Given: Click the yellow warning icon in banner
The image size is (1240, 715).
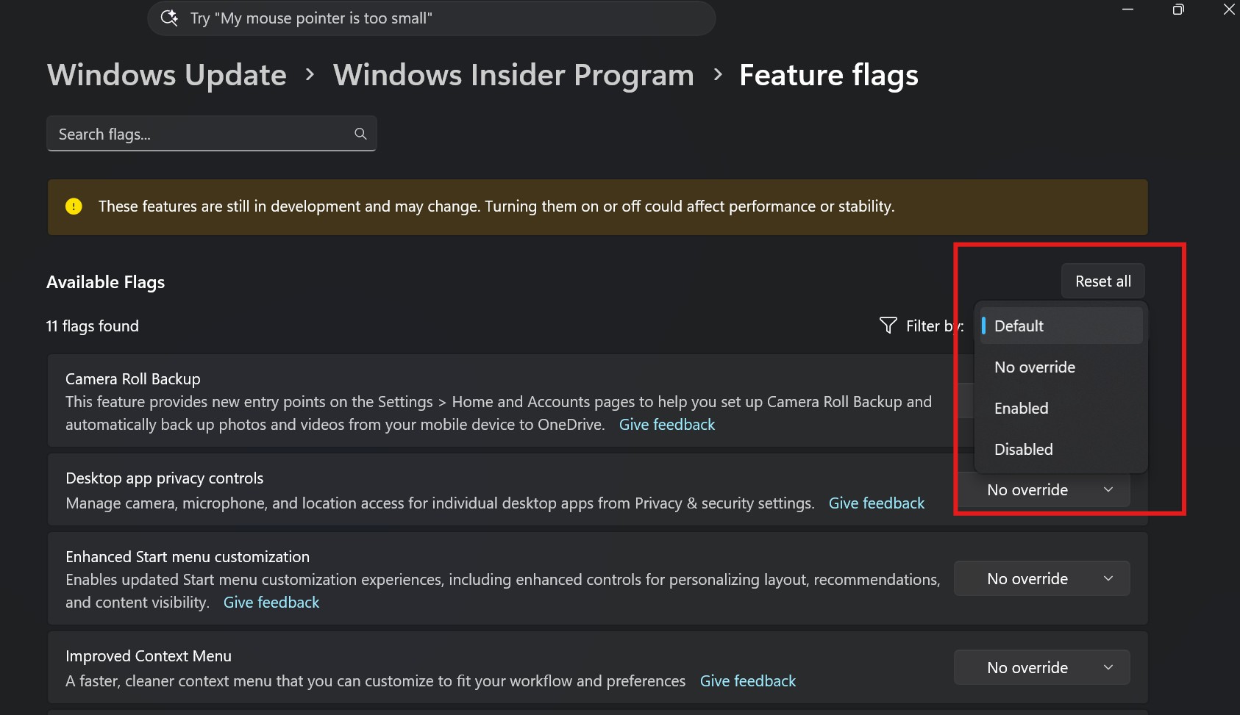Looking at the screenshot, I should click(74, 206).
